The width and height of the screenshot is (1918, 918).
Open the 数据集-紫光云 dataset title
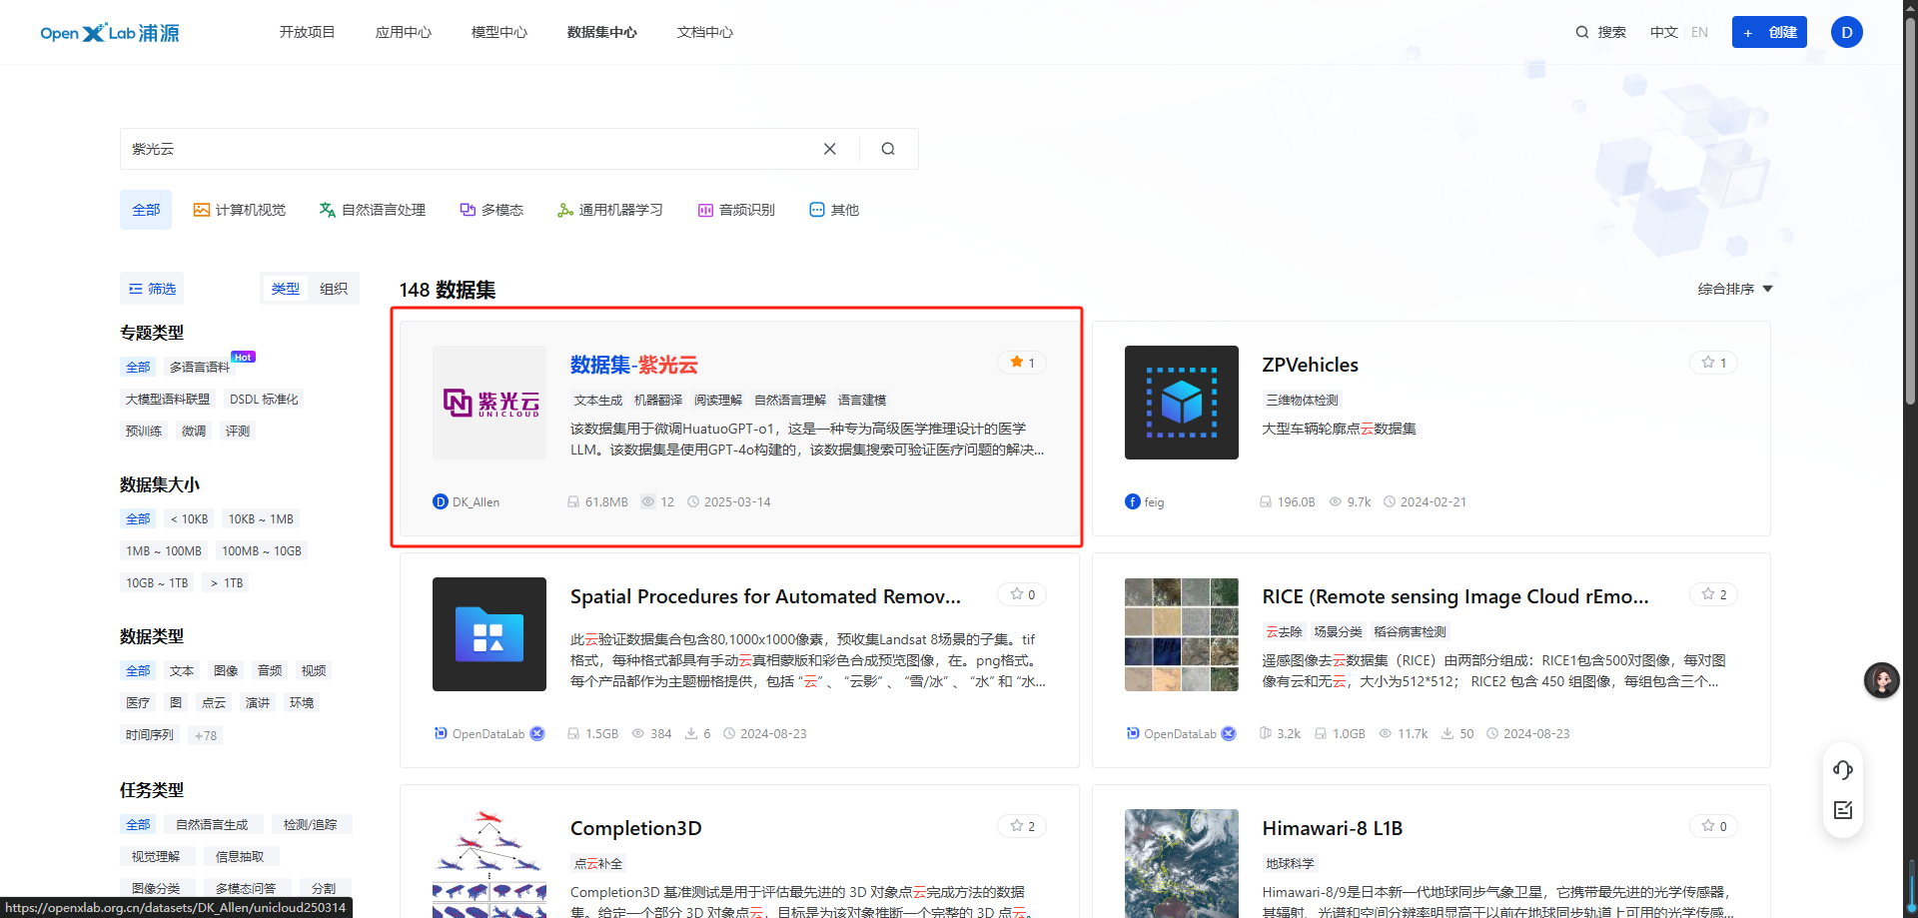[x=634, y=365]
